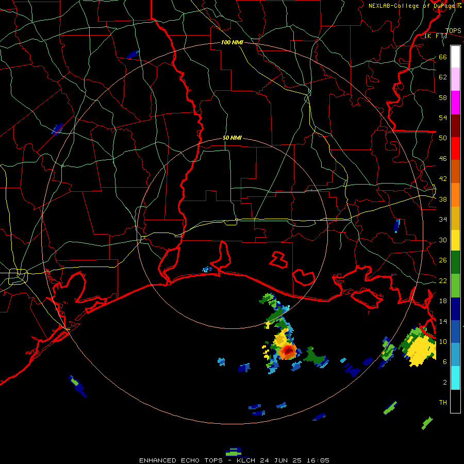The image size is (464, 464).
Task: Click the legend label 66
Action: (443, 57)
